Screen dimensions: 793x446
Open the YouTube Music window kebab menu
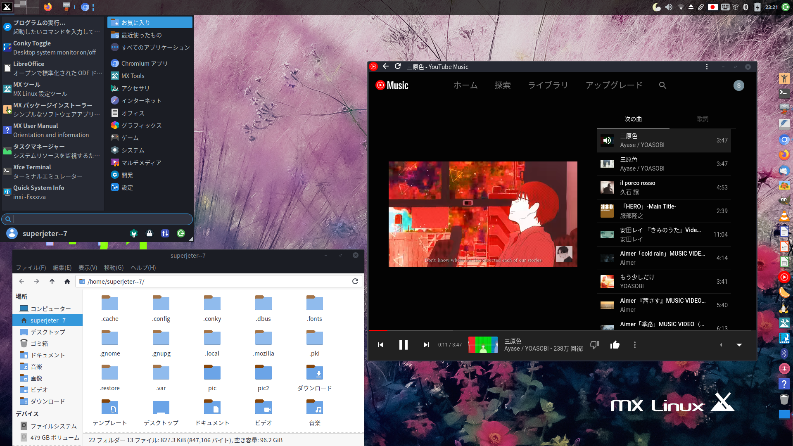tap(707, 66)
